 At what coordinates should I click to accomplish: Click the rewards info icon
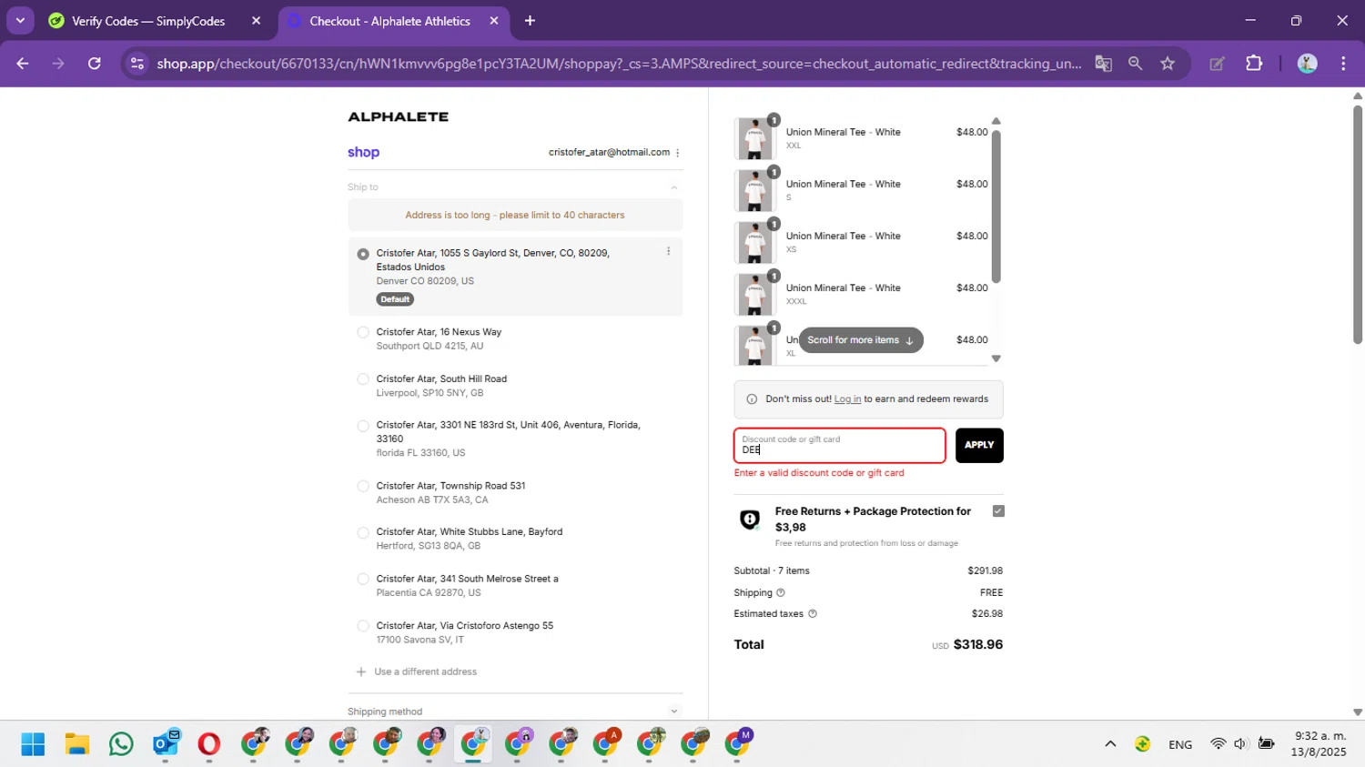(x=752, y=399)
